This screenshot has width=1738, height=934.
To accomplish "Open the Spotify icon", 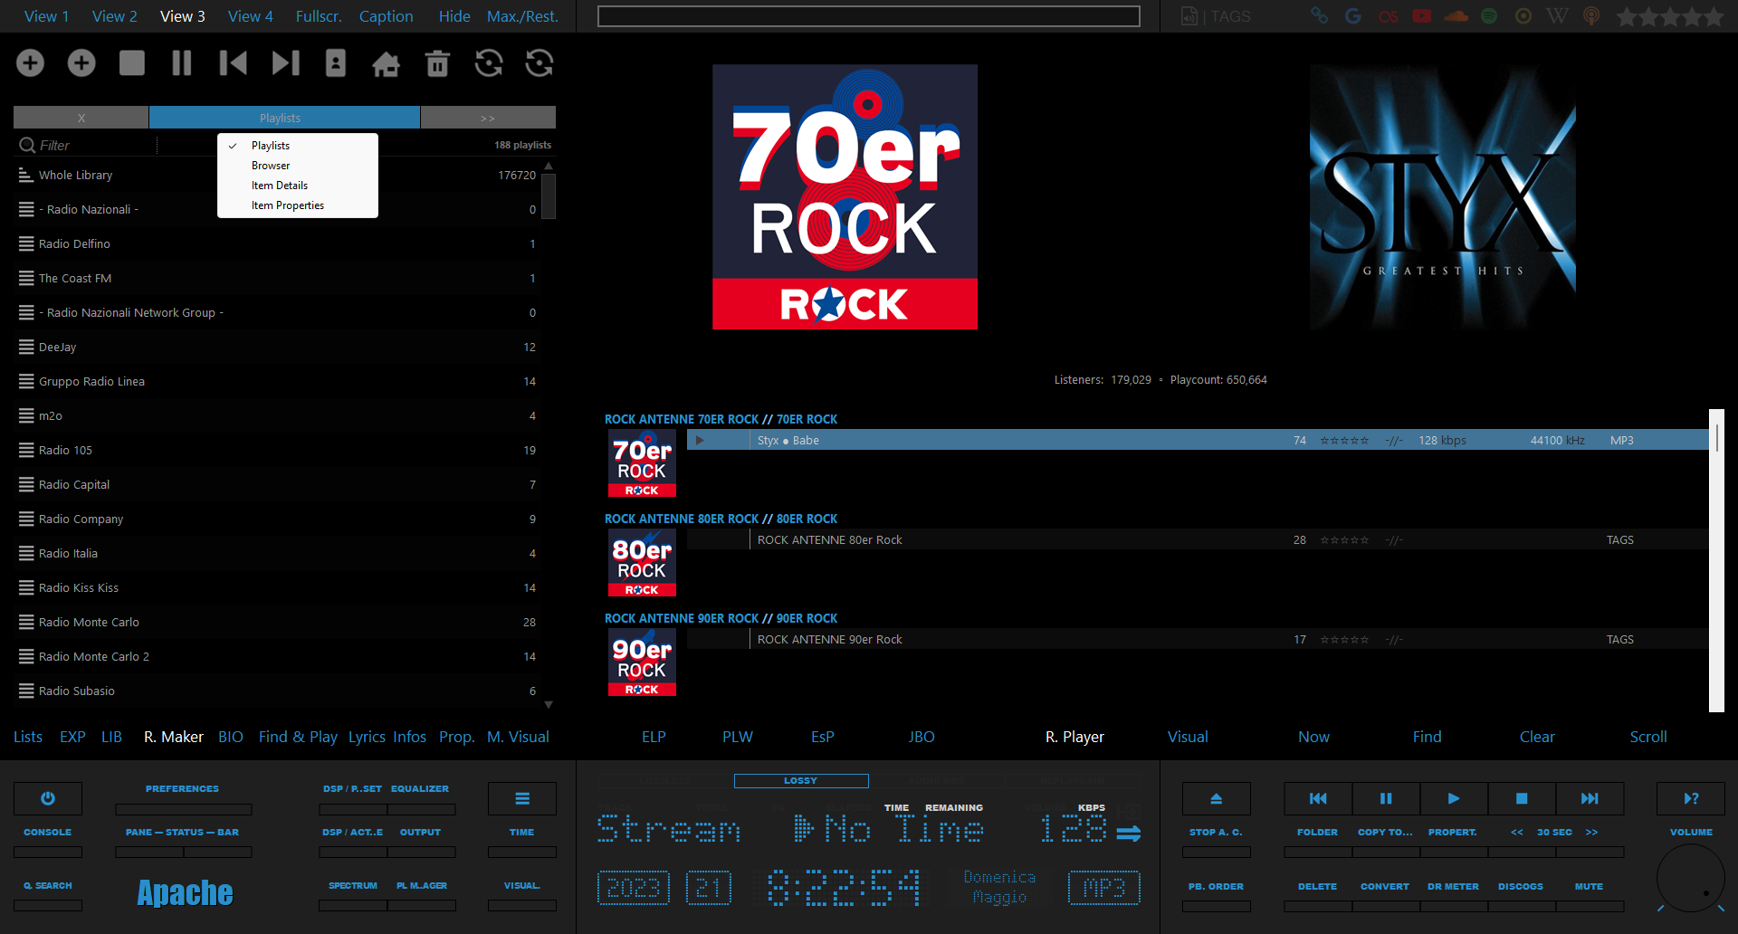I will click(1489, 16).
